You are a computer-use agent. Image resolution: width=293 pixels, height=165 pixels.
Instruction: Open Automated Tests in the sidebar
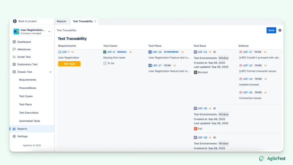coord(29,121)
